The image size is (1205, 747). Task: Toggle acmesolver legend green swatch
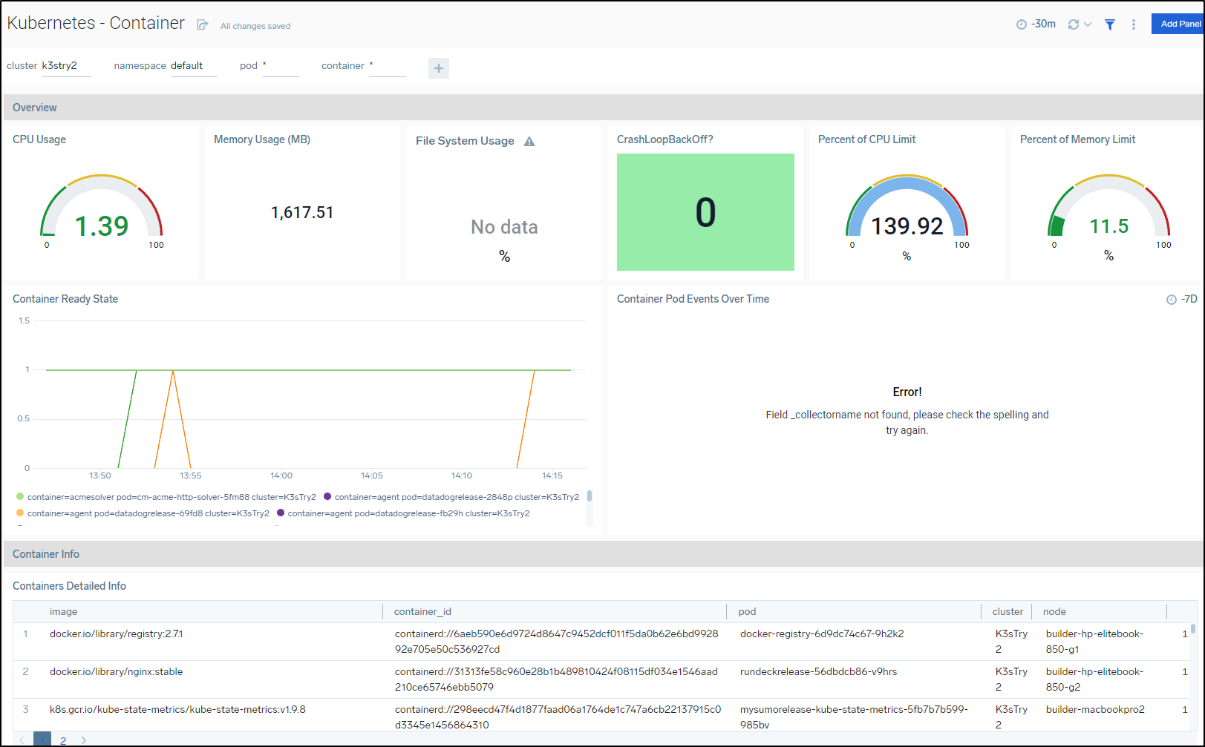[x=20, y=497]
